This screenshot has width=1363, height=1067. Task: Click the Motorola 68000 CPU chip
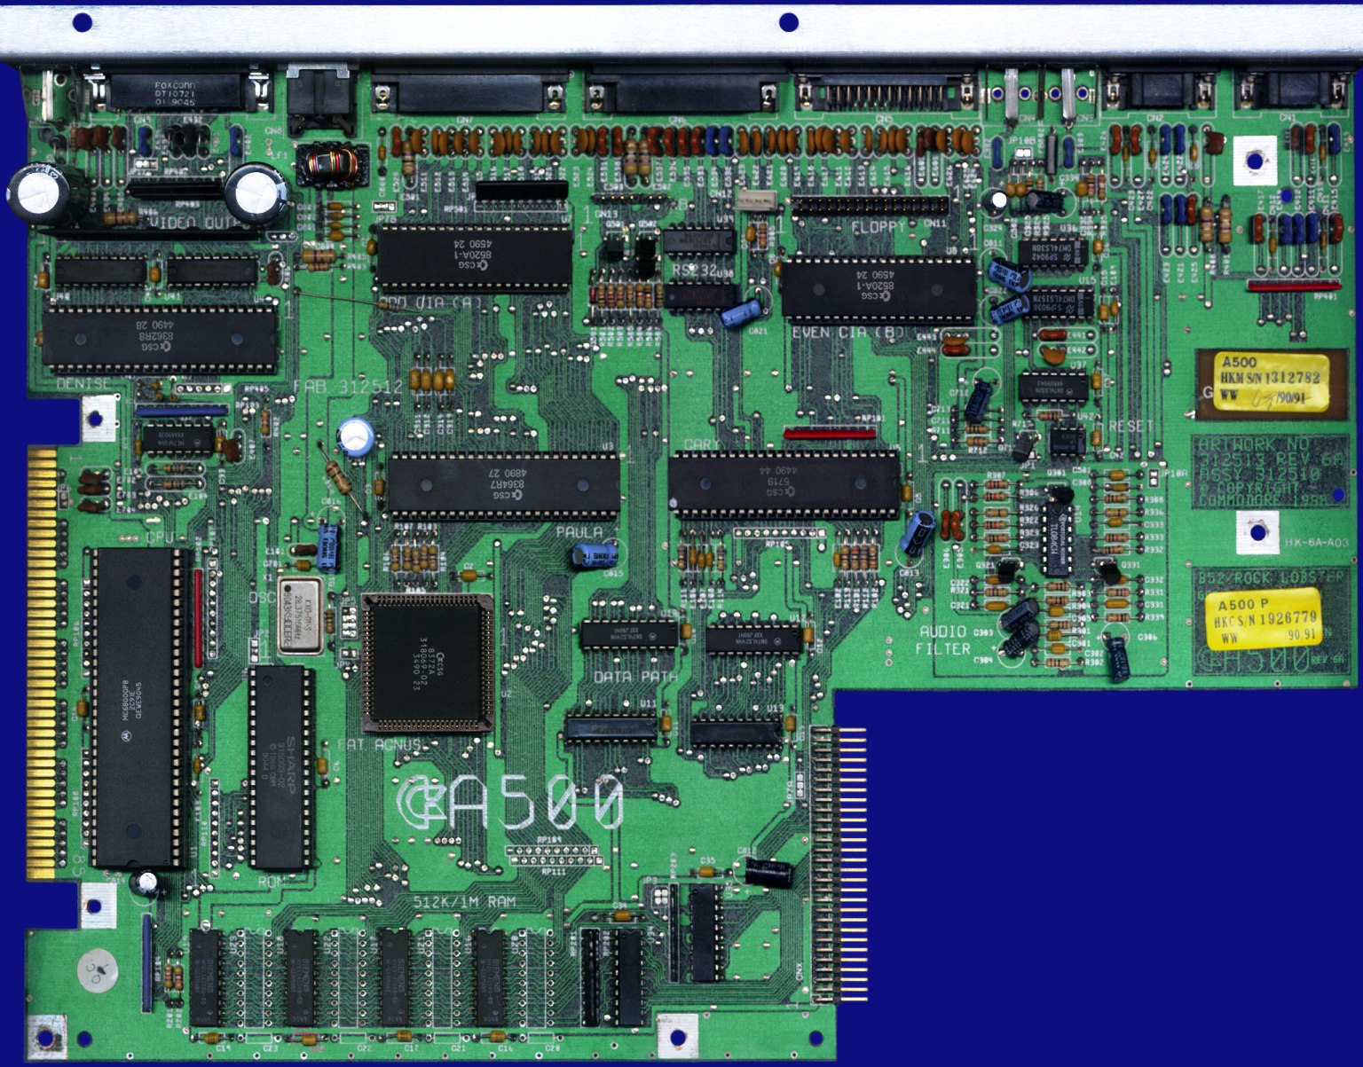(x=138, y=708)
